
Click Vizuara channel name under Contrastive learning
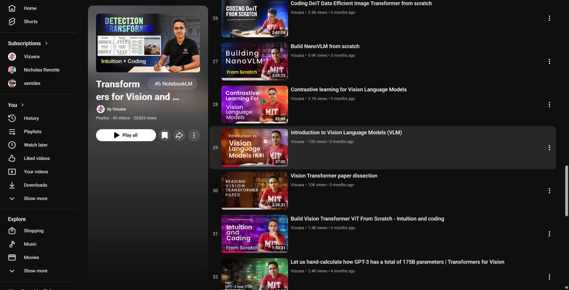(x=297, y=99)
